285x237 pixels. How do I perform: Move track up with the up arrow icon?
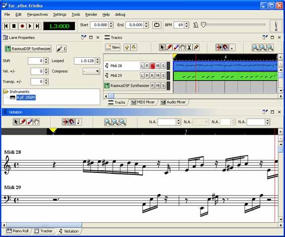click(x=127, y=47)
